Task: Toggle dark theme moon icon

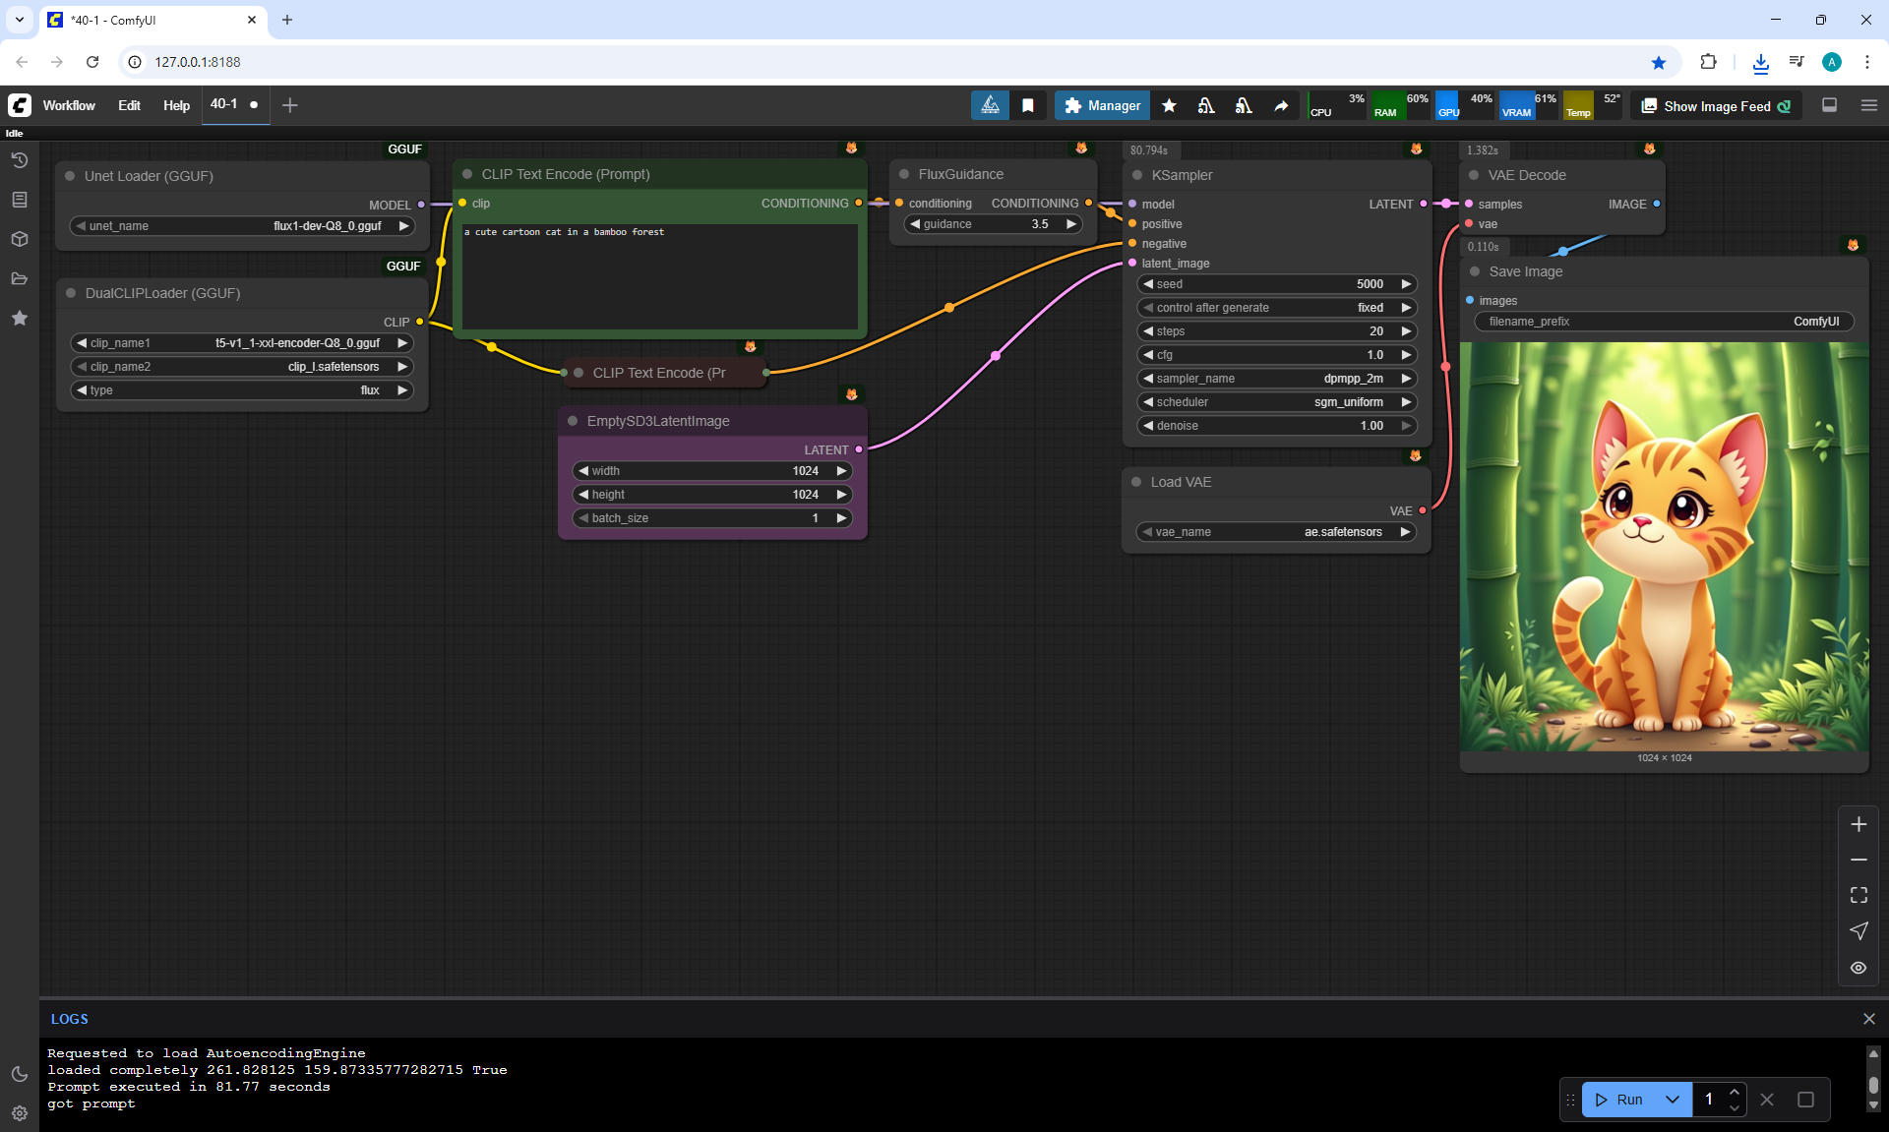Action: [x=20, y=1074]
